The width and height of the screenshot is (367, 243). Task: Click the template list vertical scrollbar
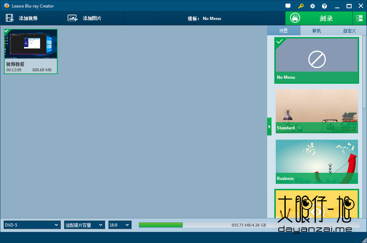[364, 72]
